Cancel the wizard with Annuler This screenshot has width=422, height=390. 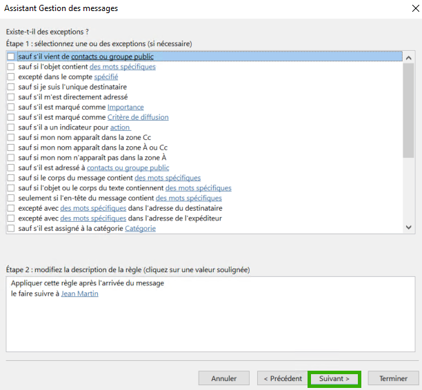(x=224, y=379)
